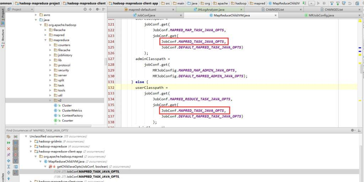This screenshot has width=364, height=182.
Task: Expand the filecache folder under org.apache.hadoop
Action: tap(45, 30)
